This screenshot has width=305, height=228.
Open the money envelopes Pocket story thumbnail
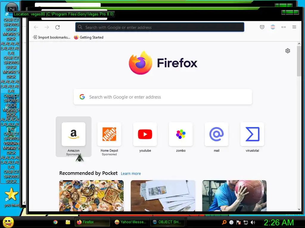pyautogui.click(x=163, y=196)
